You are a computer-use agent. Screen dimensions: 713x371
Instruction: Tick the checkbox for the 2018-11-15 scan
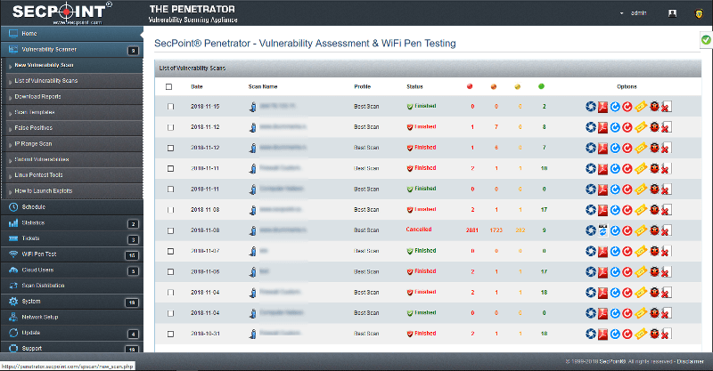(x=170, y=107)
